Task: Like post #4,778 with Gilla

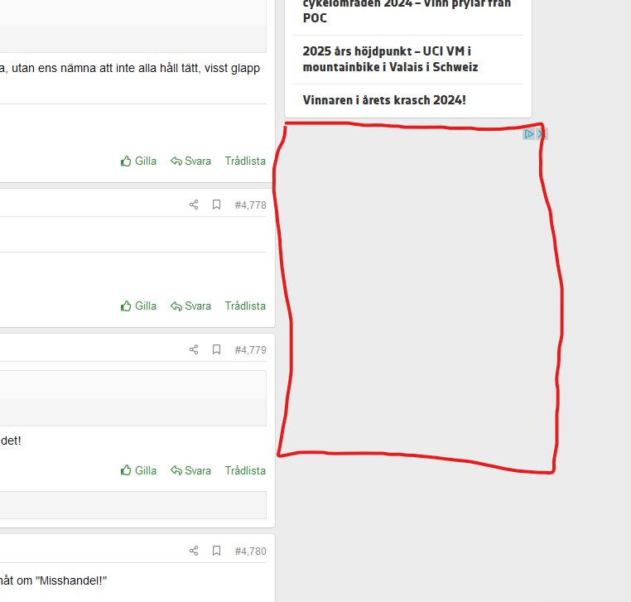Action: (x=138, y=306)
